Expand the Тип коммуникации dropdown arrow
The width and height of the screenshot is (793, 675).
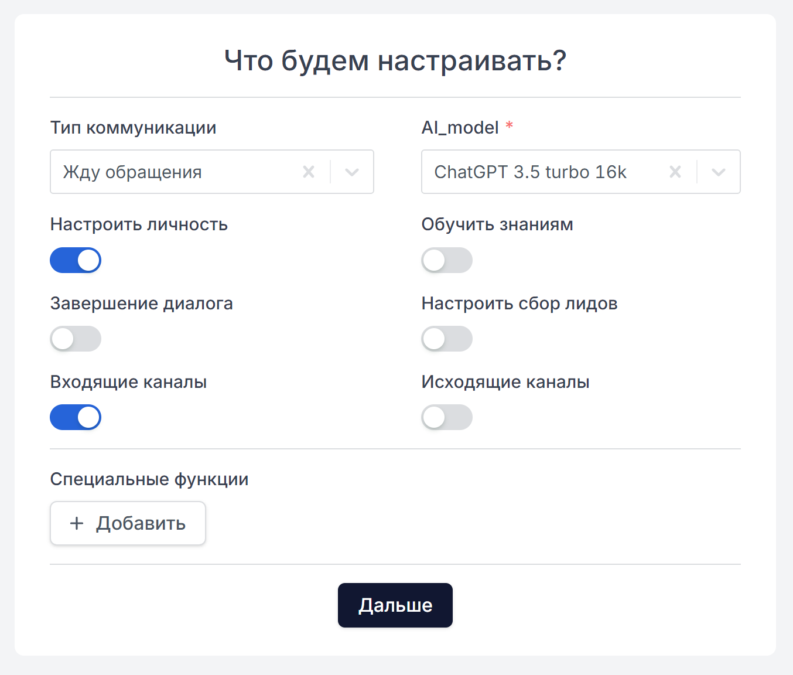352,172
